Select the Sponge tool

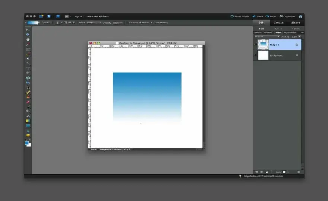28,135
